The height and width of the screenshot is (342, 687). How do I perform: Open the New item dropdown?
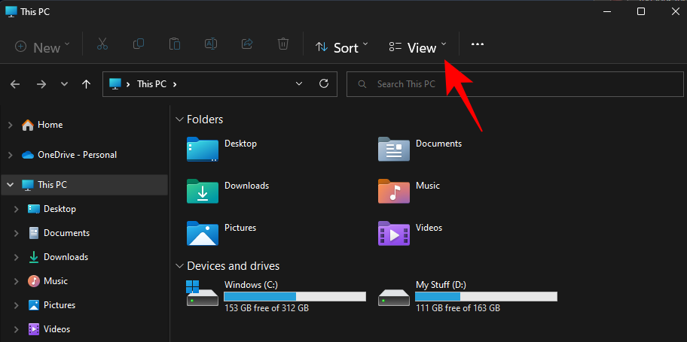click(42, 47)
